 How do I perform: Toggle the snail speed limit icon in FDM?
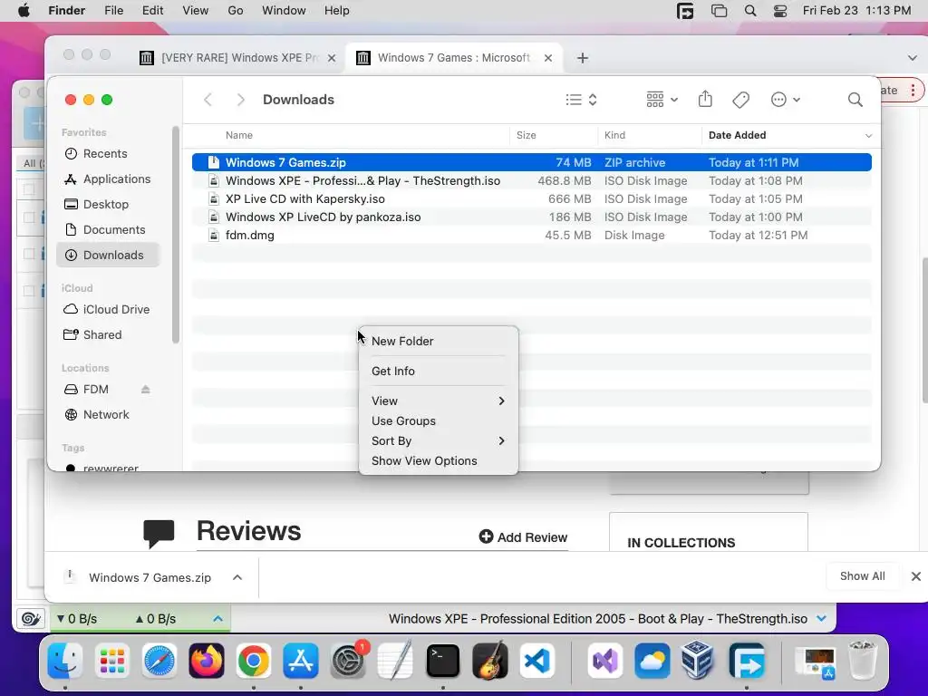pos(30,619)
